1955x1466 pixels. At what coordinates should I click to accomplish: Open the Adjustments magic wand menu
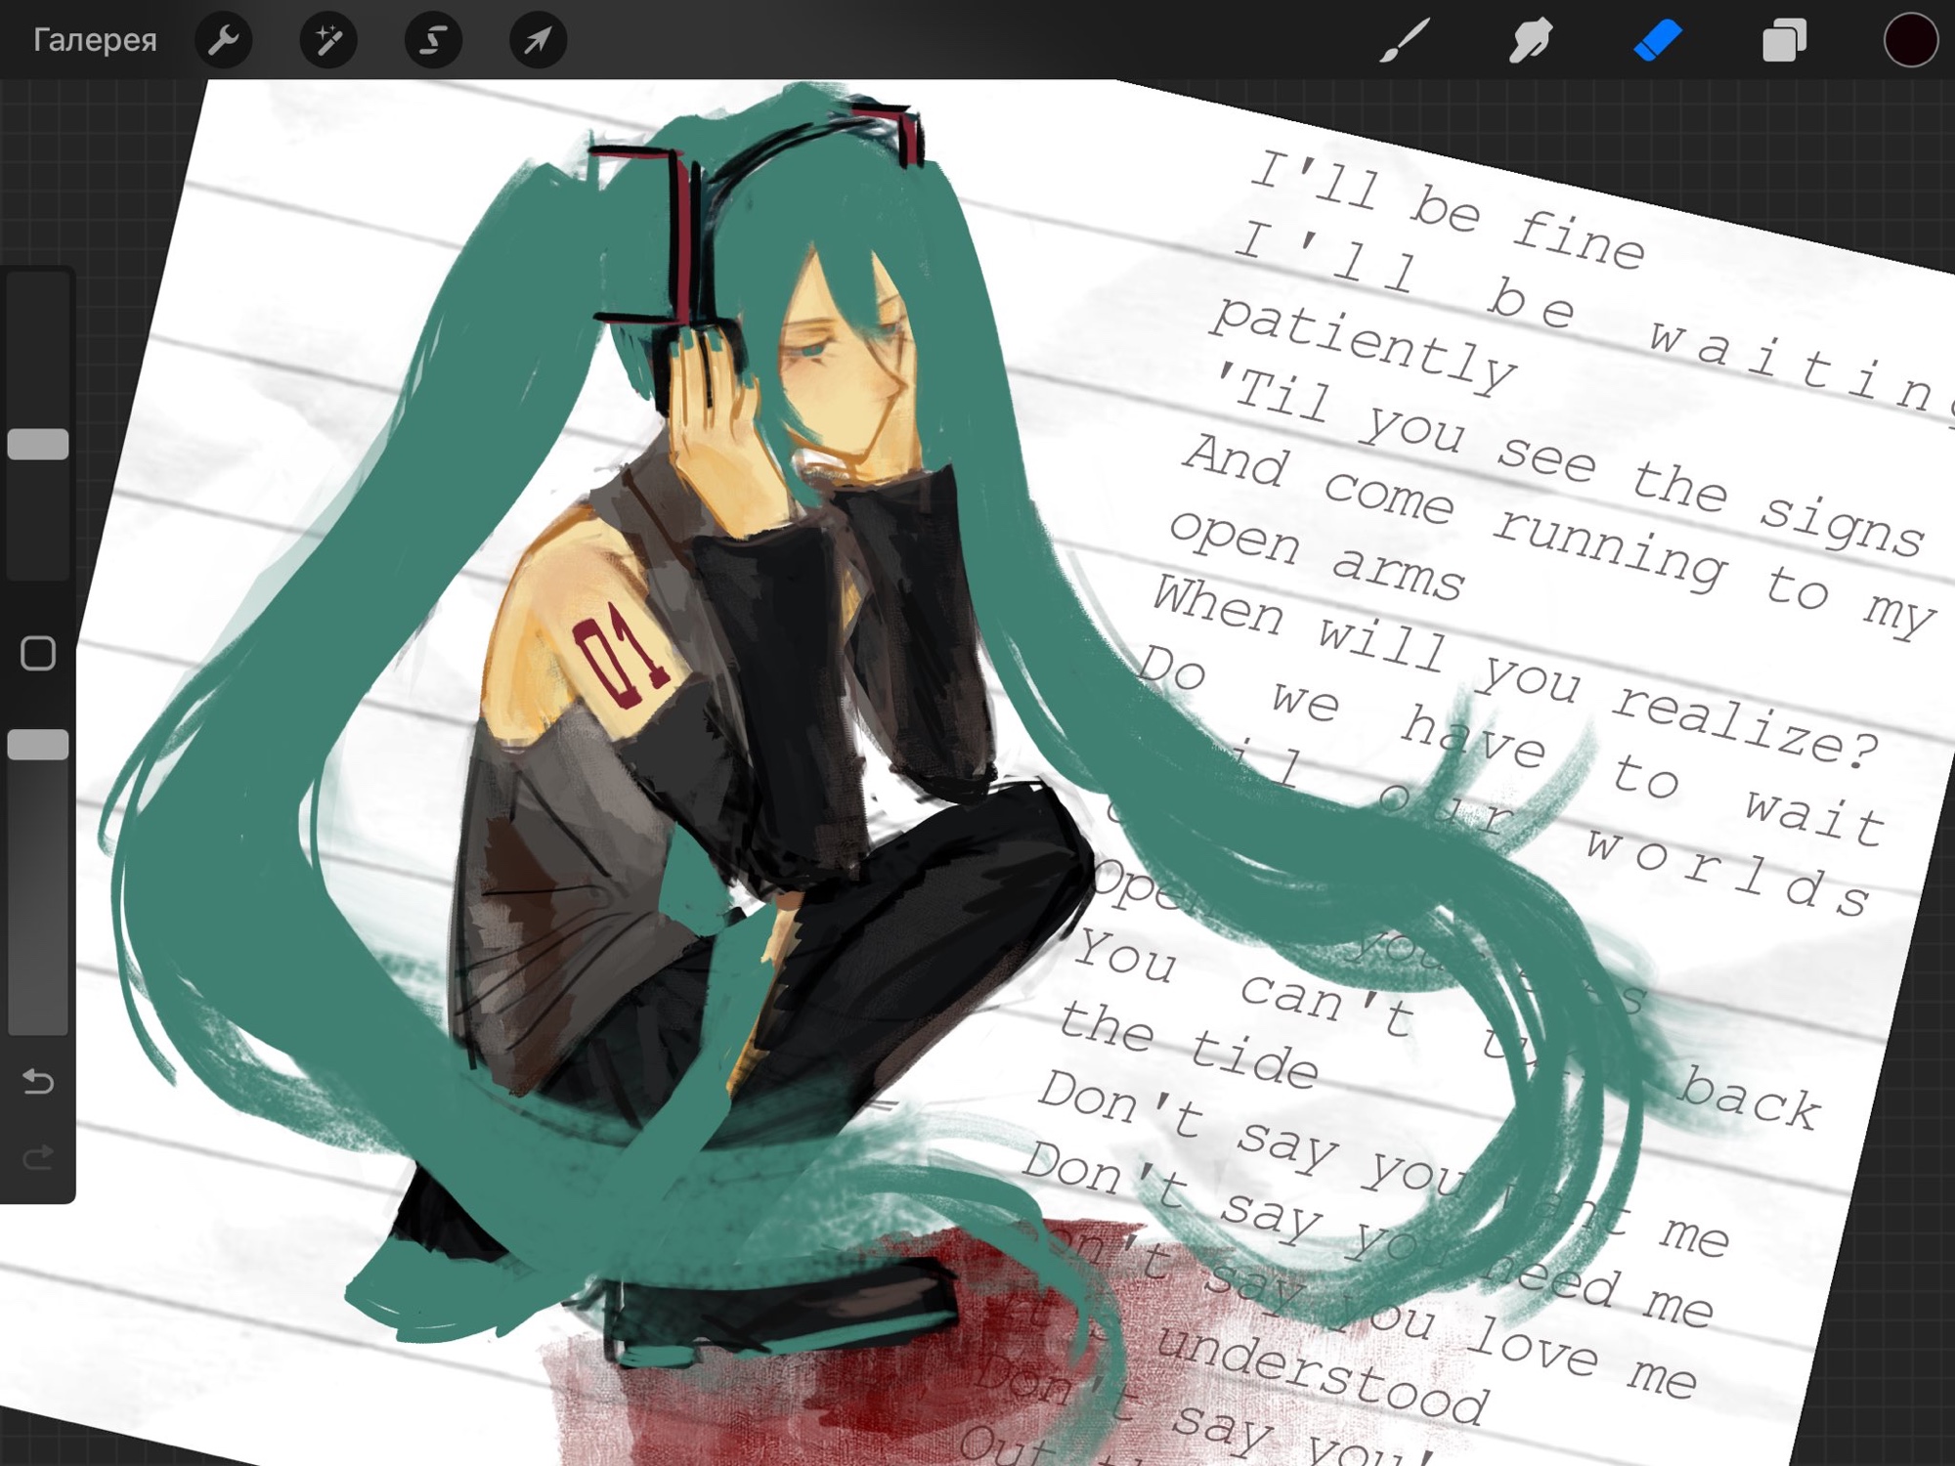point(328,40)
